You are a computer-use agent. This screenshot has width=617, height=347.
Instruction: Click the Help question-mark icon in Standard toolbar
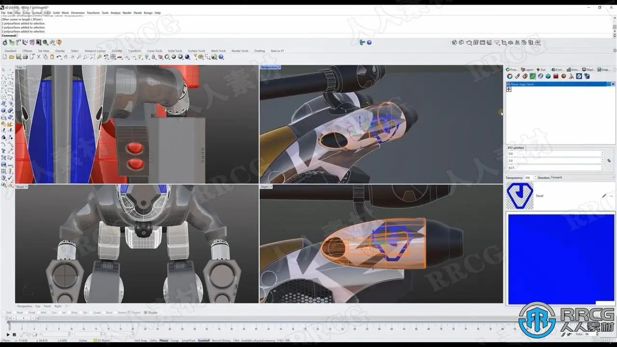pos(221,57)
